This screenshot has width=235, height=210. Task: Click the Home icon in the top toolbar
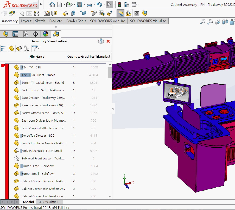(x=52, y=5)
